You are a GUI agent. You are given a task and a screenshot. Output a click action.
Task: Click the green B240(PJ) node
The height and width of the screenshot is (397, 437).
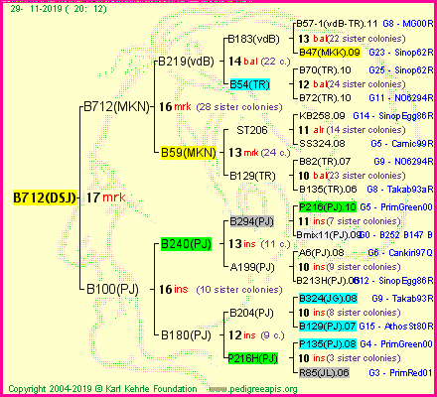point(186,244)
